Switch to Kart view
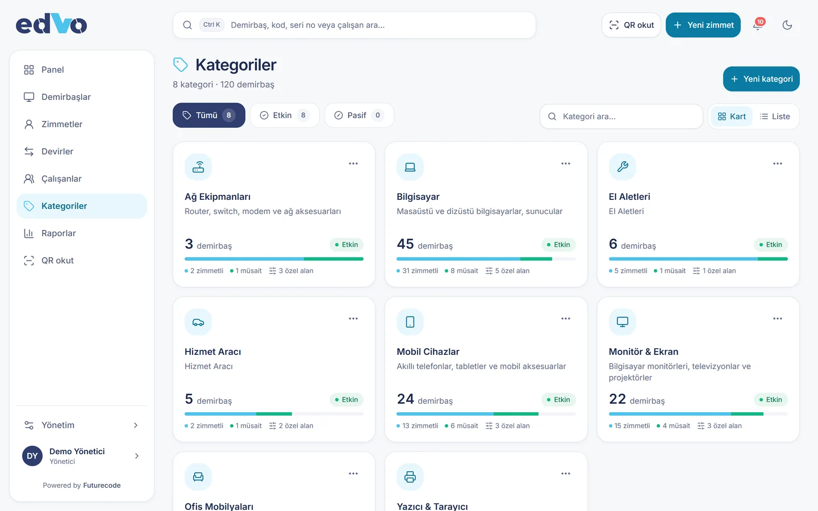 [732, 116]
